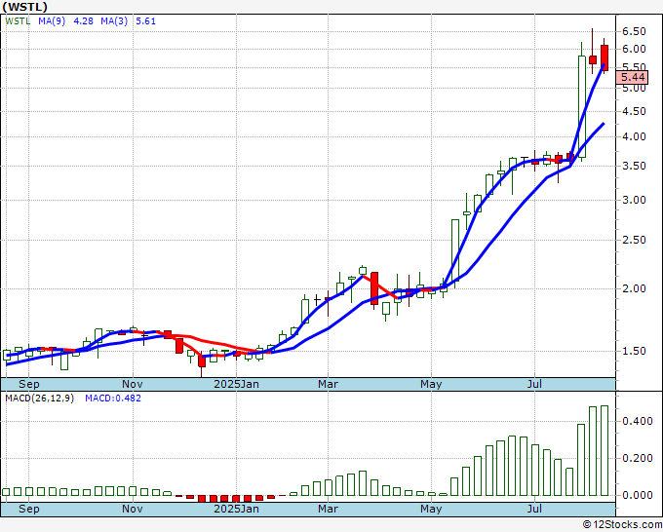Screen dimensions: 663x532
Task: Click Sep on the price chart time axis
Action: [x=28, y=384]
